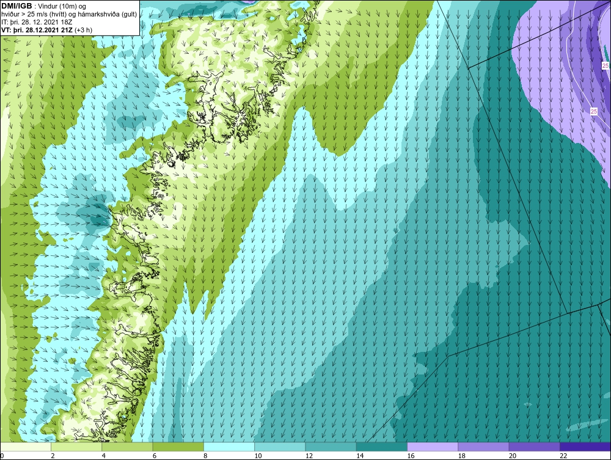Click the 16-18 m/s lavender swatch
This screenshot has width=611, height=460.
[433, 447]
